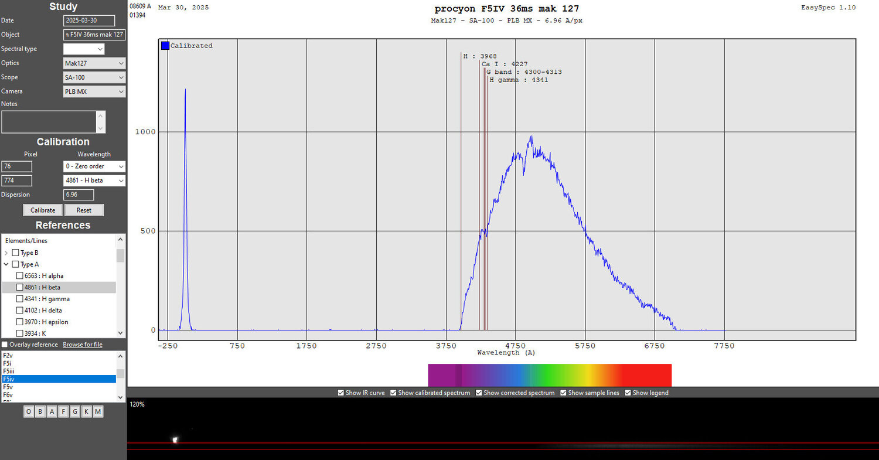Select the K spectral class button

(x=86, y=412)
